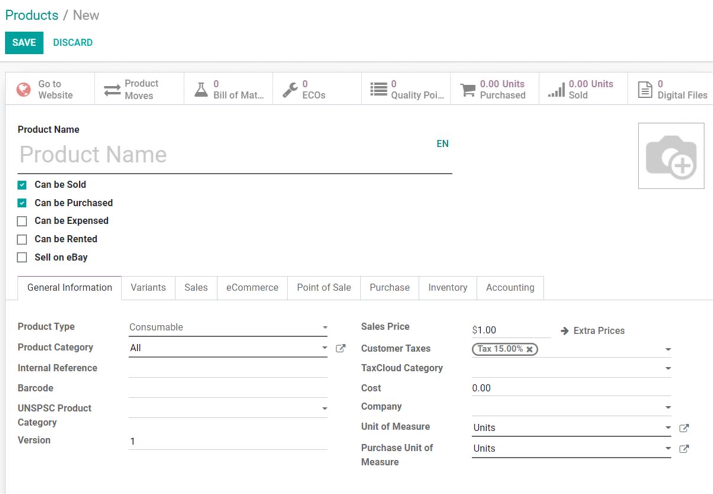Switch to the Variants tab

[x=148, y=288]
